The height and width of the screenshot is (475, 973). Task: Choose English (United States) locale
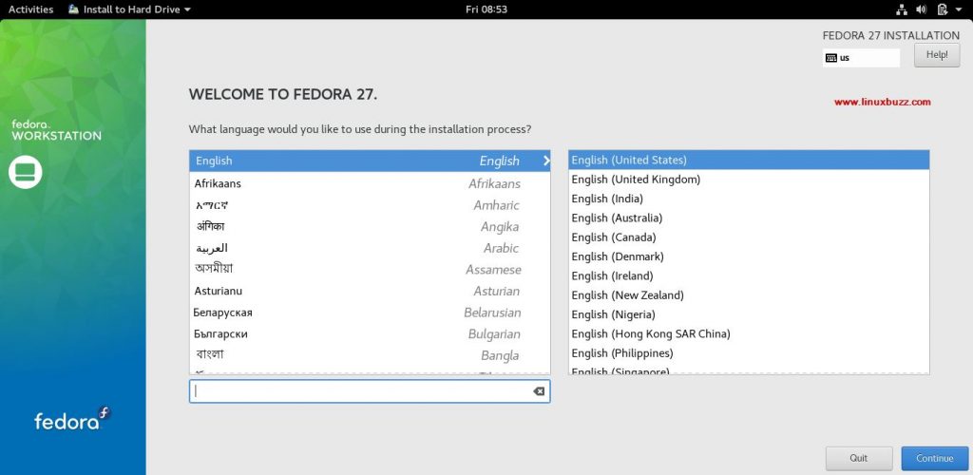coord(749,160)
